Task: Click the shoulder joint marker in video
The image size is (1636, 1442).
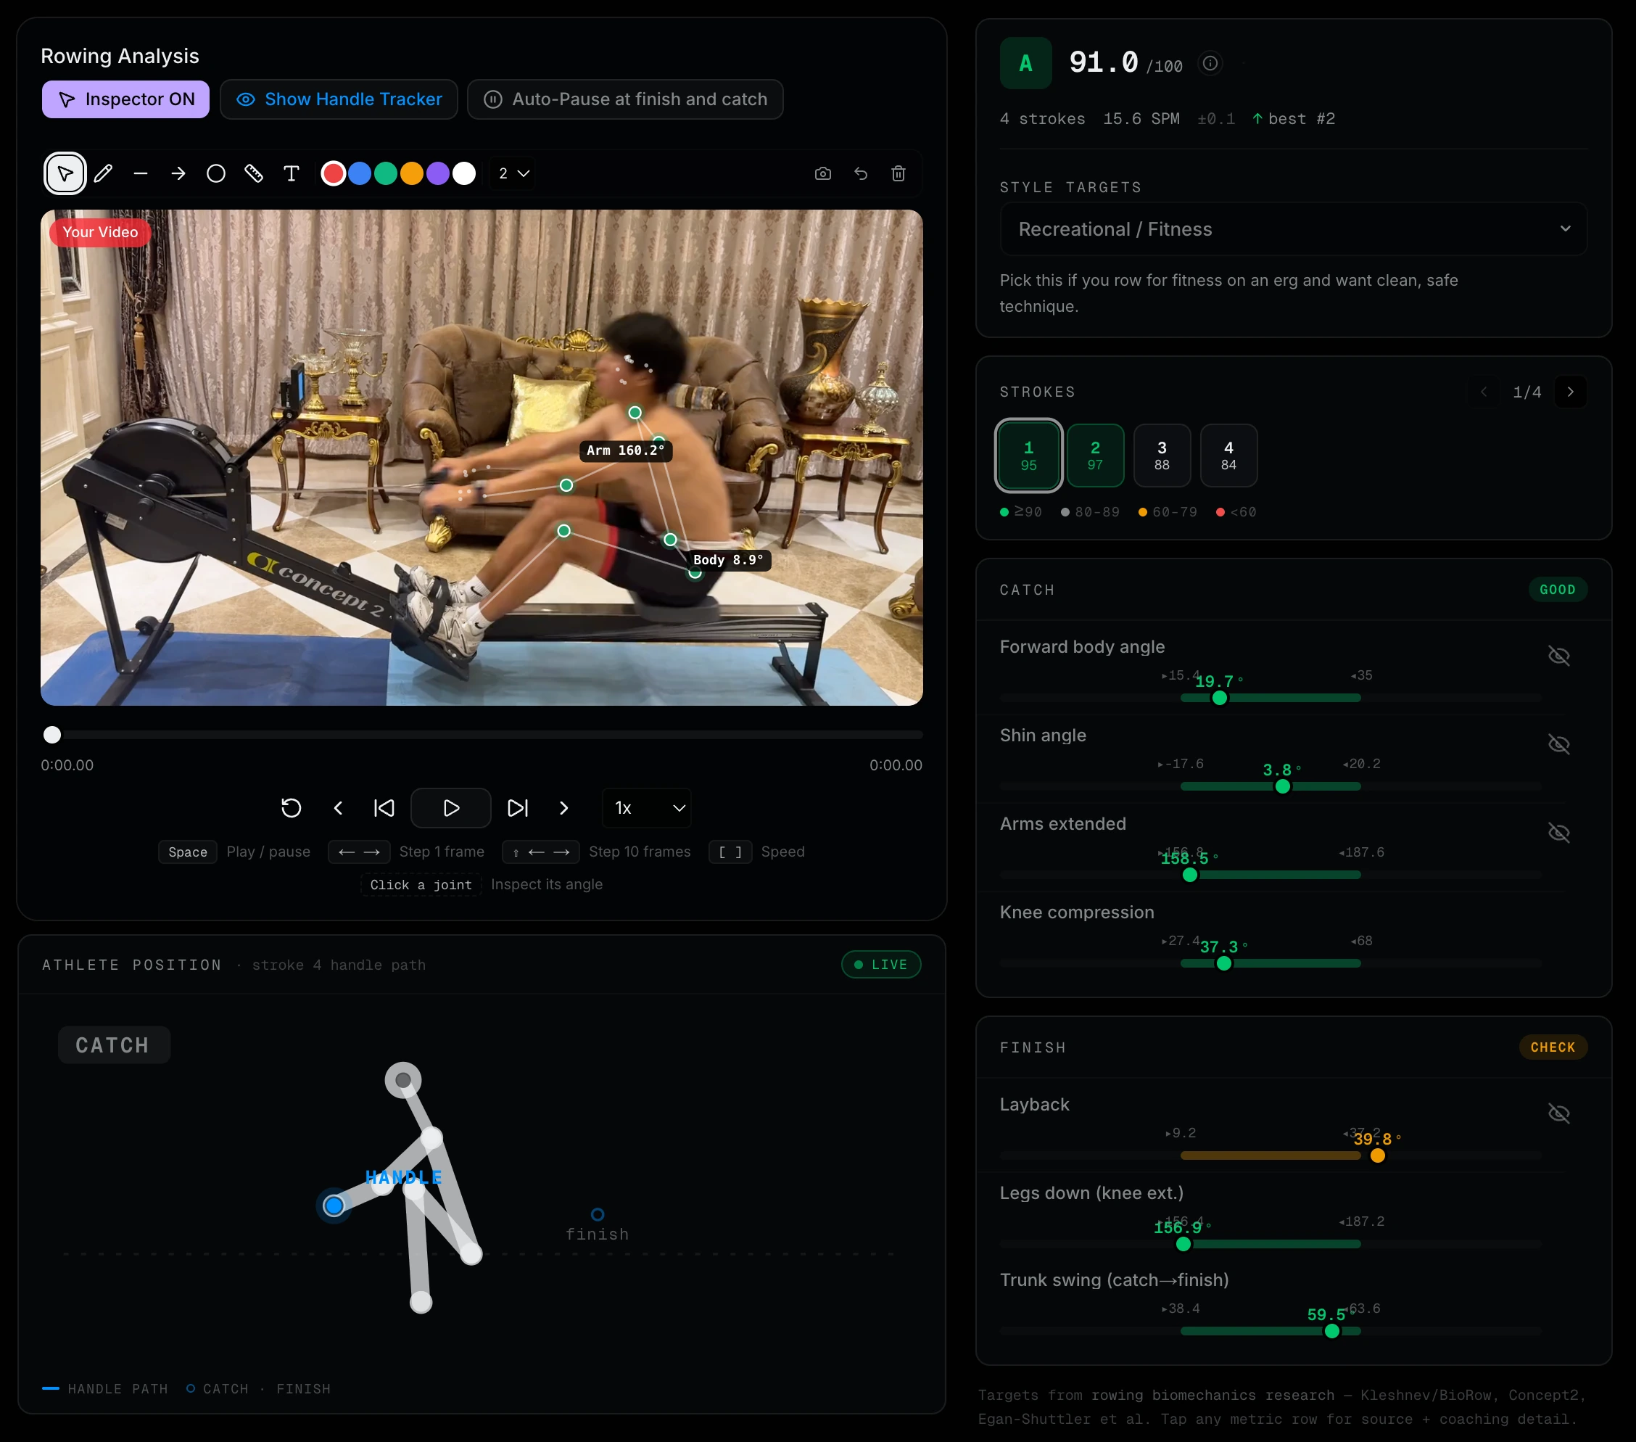Action: point(635,412)
